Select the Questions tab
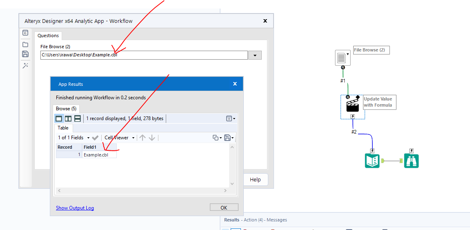 coord(48,36)
